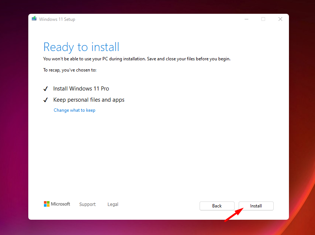Close the Windows 11 Setup window
The image size is (315, 235).
tap(280, 19)
